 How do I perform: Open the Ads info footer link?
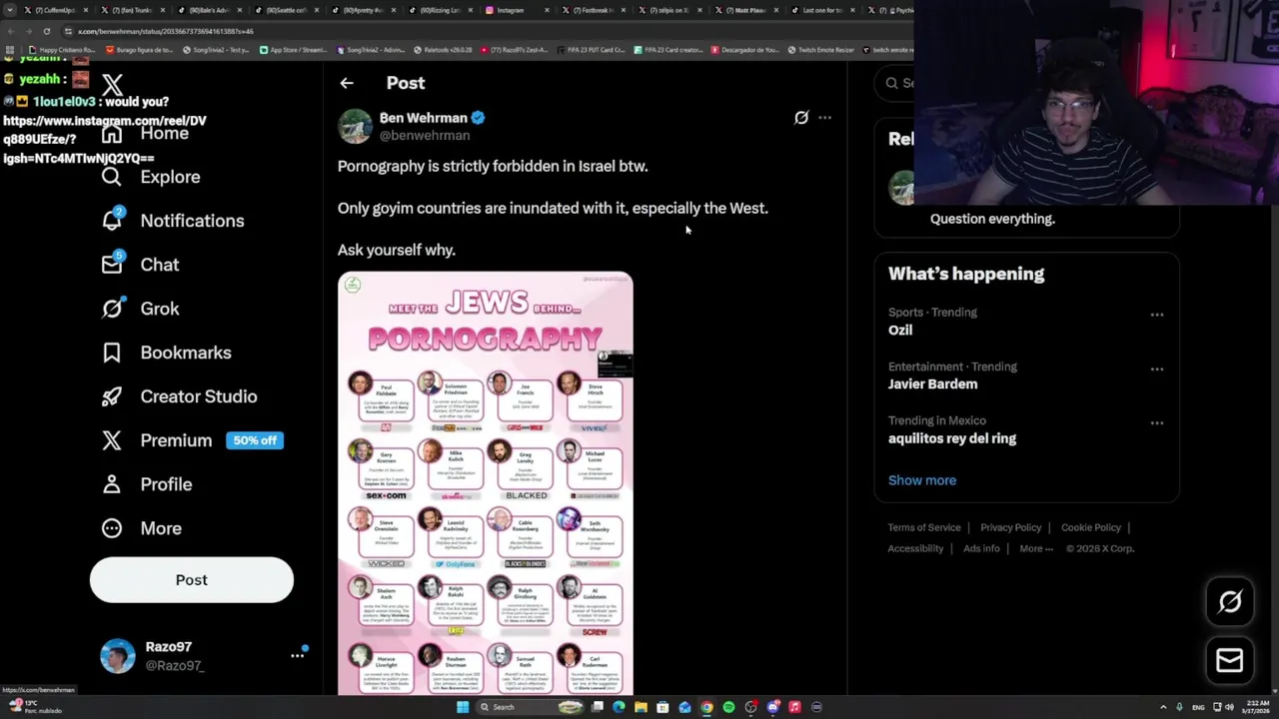click(981, 548)
